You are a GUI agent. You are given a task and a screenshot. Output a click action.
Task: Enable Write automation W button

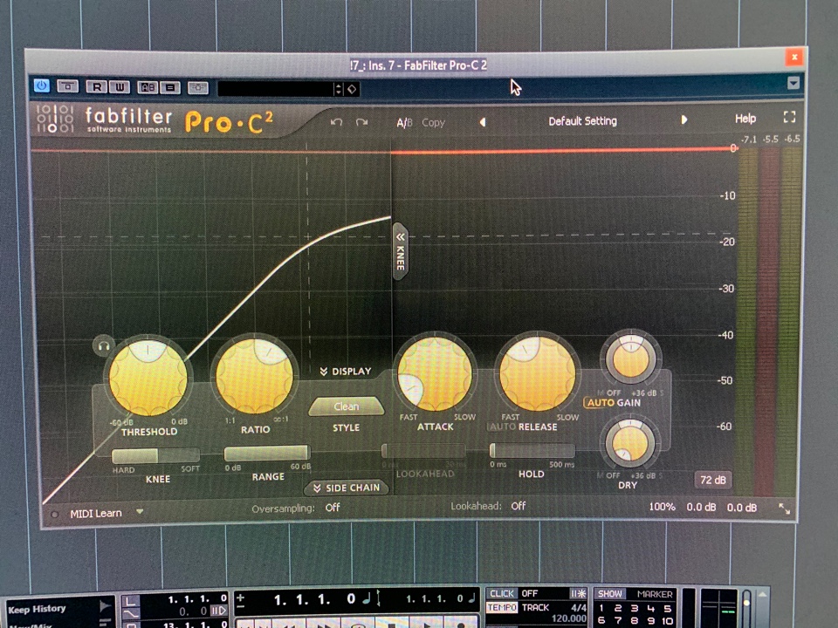pyautogui.click(x=119, y=86)
